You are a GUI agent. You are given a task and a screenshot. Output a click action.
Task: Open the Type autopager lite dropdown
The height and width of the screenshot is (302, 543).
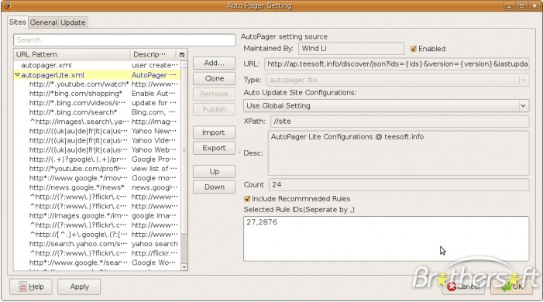pos(397,80)
